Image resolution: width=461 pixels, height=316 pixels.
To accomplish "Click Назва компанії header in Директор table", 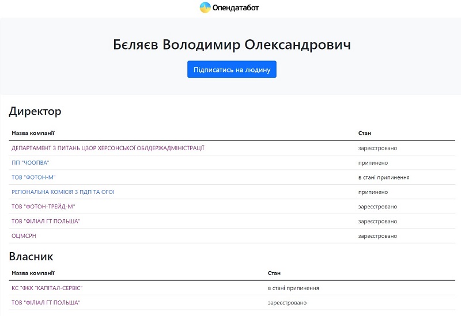I will point(33,133).
